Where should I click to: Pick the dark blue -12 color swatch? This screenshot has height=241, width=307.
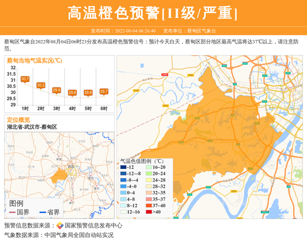click(x=123, y=167)
